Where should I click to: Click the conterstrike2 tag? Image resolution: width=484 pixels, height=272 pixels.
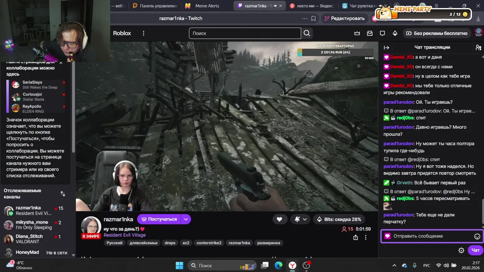[209, 243]
